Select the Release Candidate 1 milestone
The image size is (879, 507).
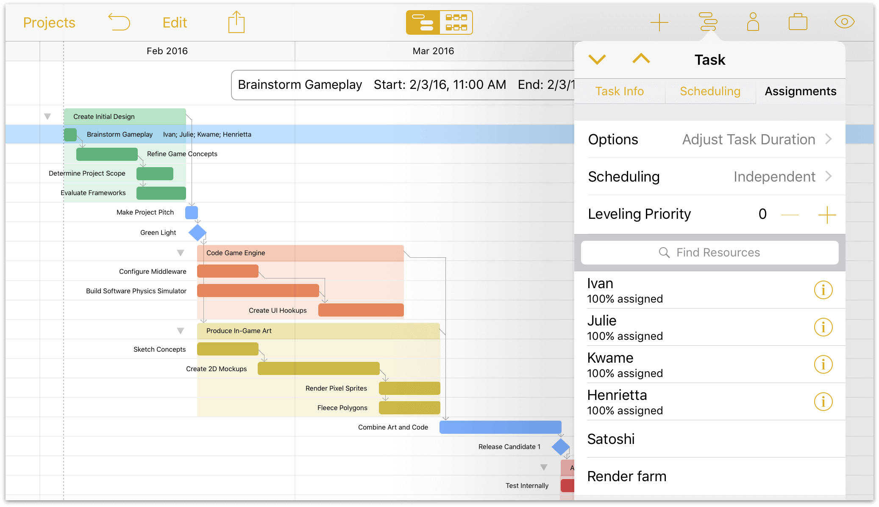(560, 446)
